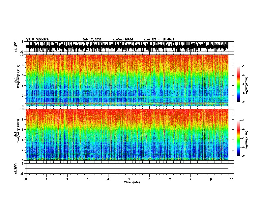Click the ch.2 spectrogram color scale bar
Viewport: 261px width, 201px height.
(x=239, y=138)
